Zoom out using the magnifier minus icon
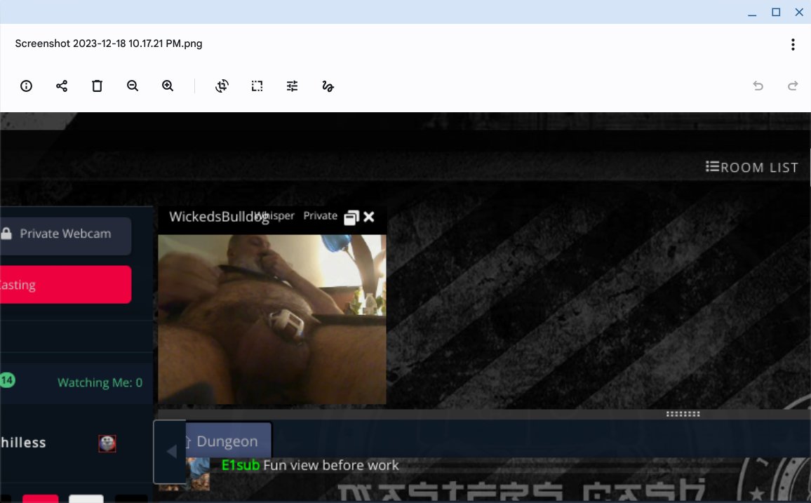The height and width of the screenshot is (503, 811). click(x=133, y=86)
